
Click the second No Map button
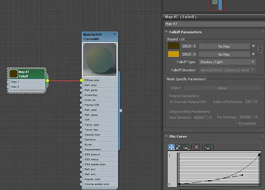pos(224,55)
